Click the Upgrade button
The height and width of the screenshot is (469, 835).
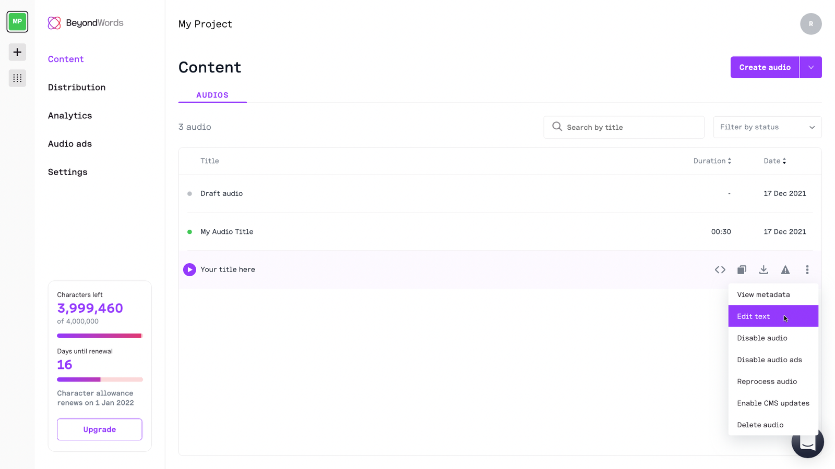(x=100, y=429)
